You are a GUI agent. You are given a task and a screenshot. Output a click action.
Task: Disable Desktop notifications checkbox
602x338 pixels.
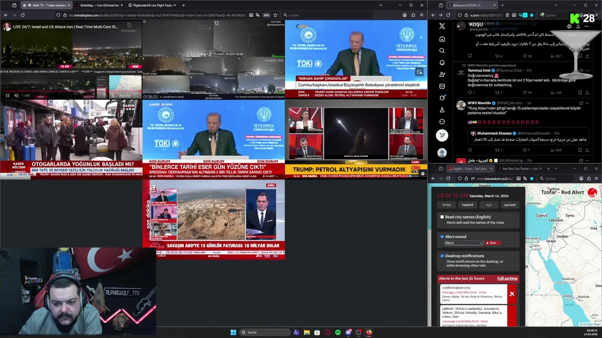point(442,256)
